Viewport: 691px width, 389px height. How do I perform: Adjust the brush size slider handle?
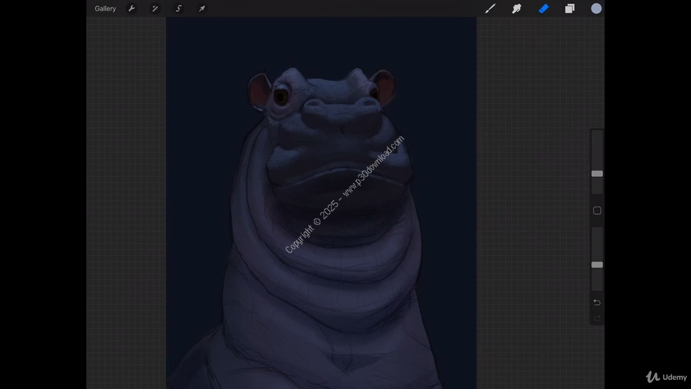tap(597, 173)
